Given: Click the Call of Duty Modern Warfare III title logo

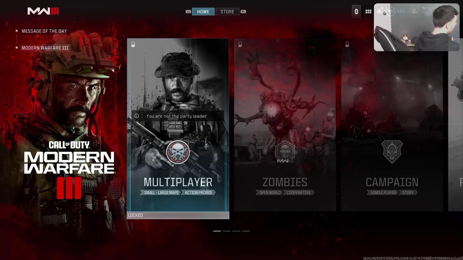Looking at the screenshot, I should pos(69,170).
